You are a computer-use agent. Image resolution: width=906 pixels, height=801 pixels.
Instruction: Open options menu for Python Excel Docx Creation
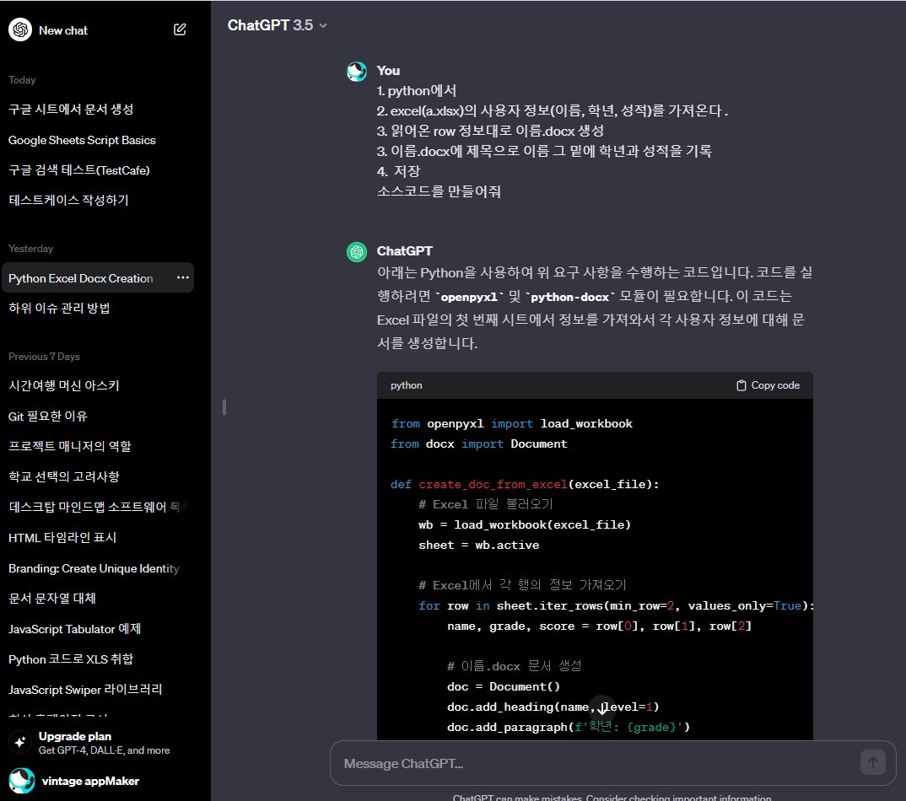pyautogui.click(x=182, y=277)
